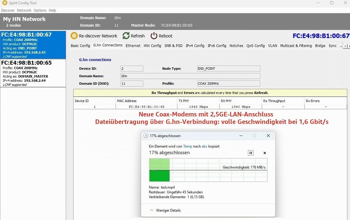Click the Profile field COAX 200MHz
Viewport: 350px width, 220px height.
[228, 84]
